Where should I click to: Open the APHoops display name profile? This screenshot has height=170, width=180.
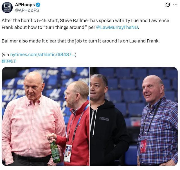point(25,5)
